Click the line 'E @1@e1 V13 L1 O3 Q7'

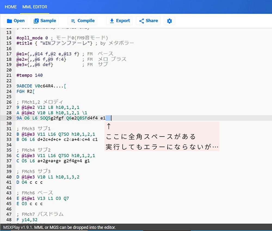click(x=43, y=198)
